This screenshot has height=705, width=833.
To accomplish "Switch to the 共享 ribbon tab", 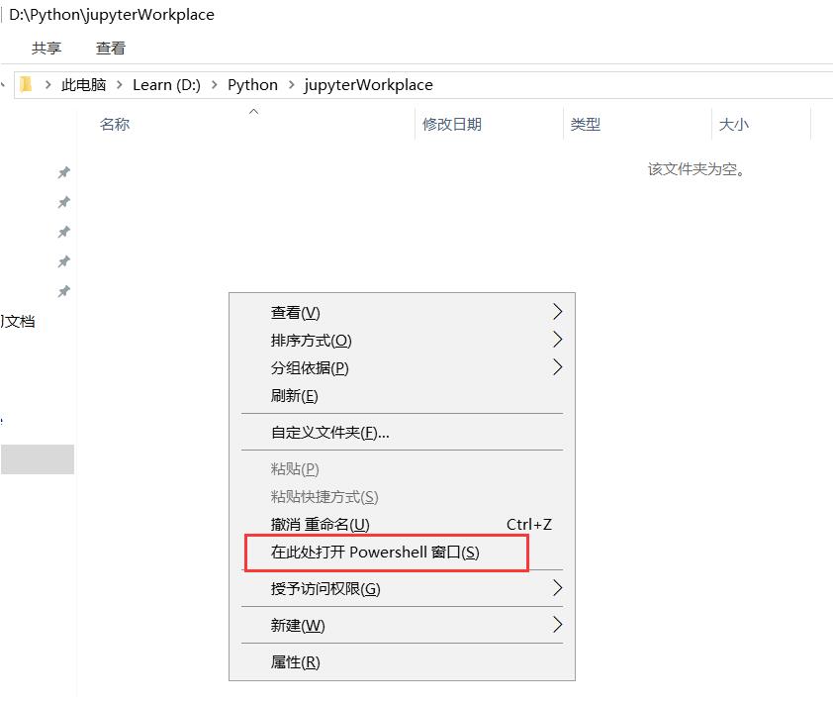I will (47, 48).
